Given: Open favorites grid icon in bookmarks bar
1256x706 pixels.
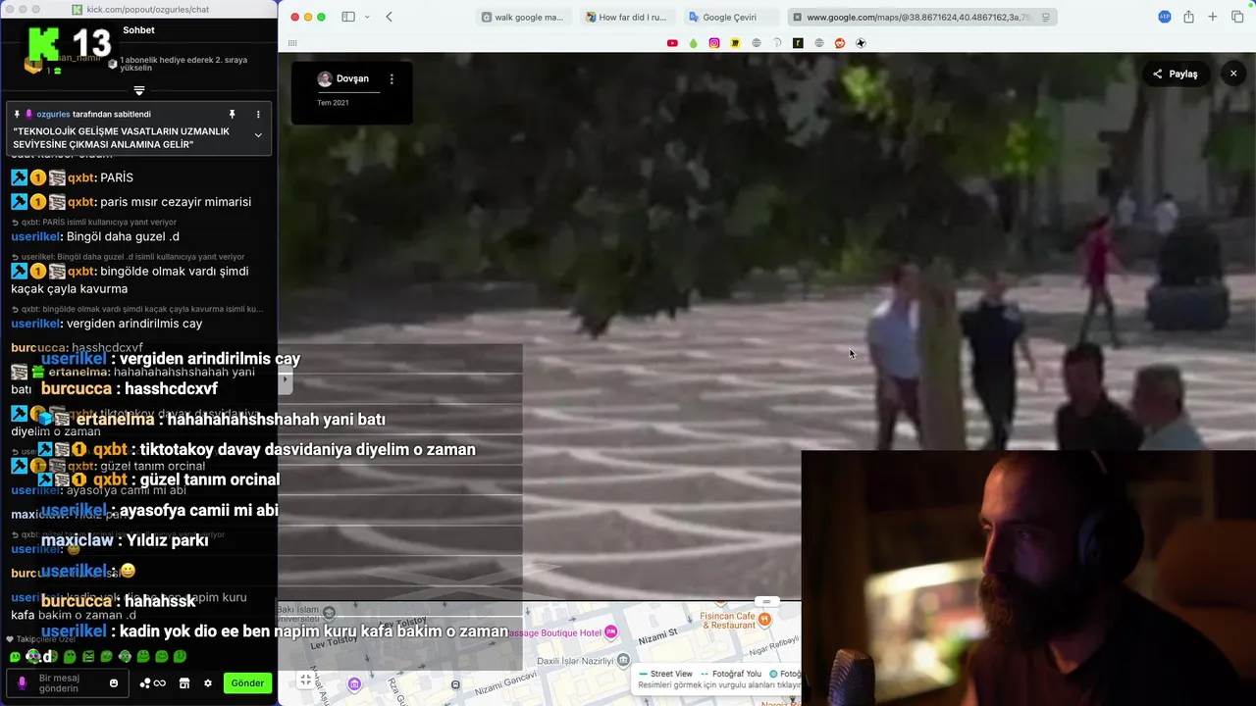Looking at the screenshot, I should [x=292, y=43].
